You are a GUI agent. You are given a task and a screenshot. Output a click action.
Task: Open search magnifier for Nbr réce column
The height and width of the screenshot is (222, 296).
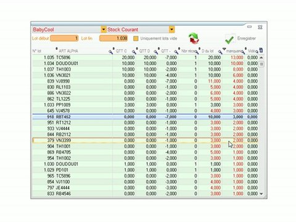click(x=197, y=52)
